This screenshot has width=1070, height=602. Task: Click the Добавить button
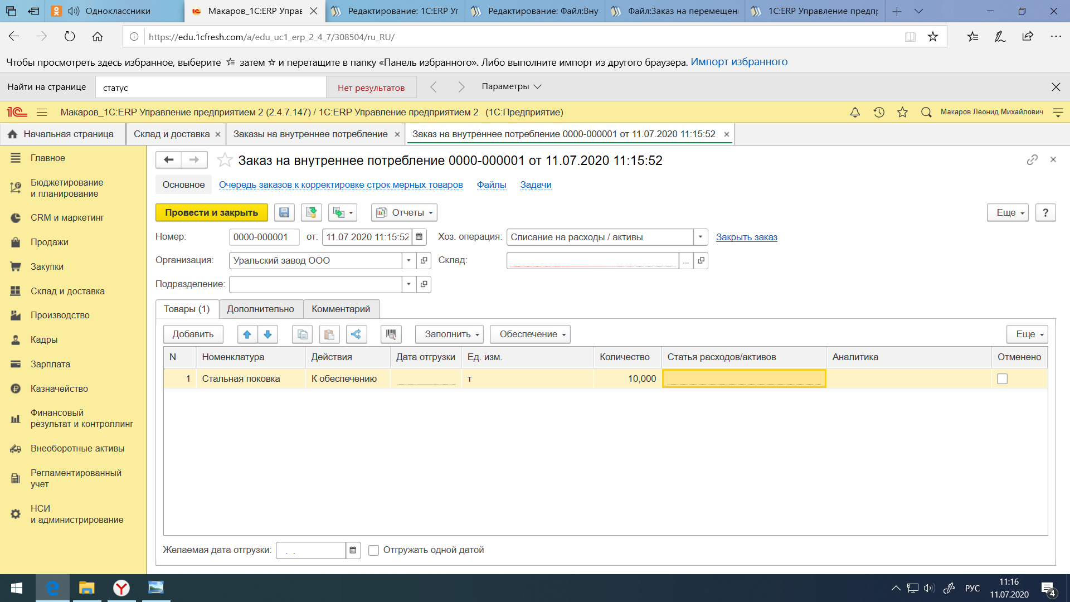193,334
